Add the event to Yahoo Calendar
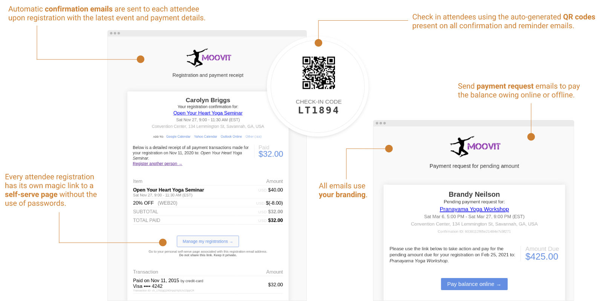The height and width of the screenshot is (301, 603). pos(205,137)
